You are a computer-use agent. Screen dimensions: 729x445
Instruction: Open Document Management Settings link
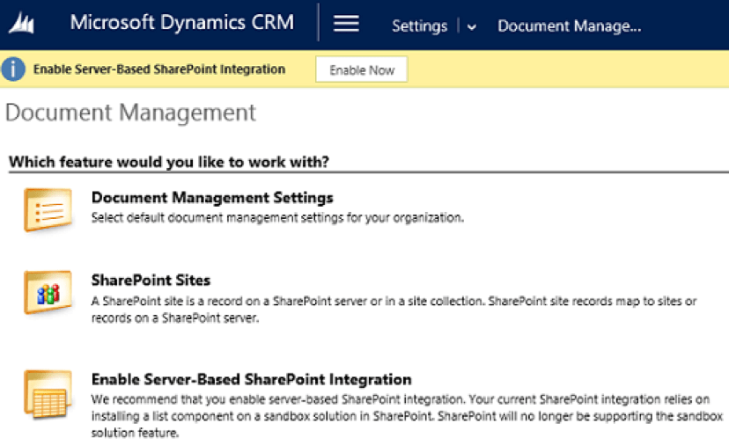(212, 197)
